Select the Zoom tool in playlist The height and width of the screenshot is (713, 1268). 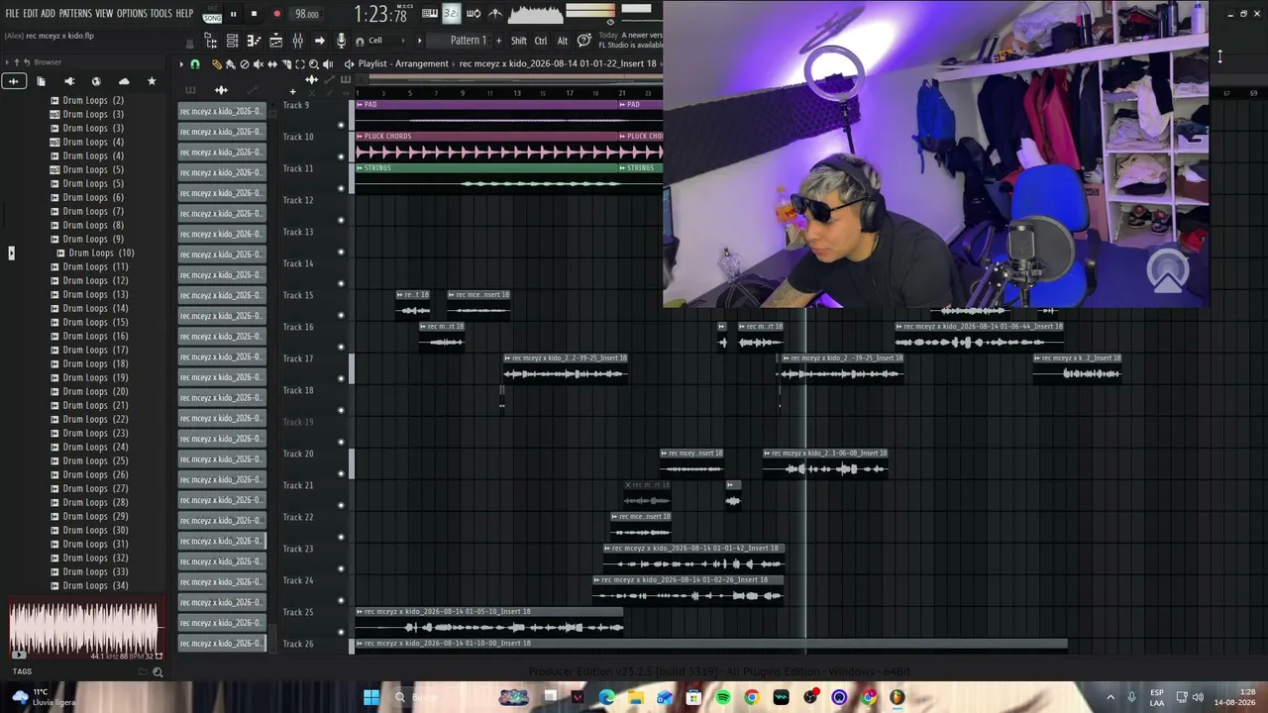(314, 64)
